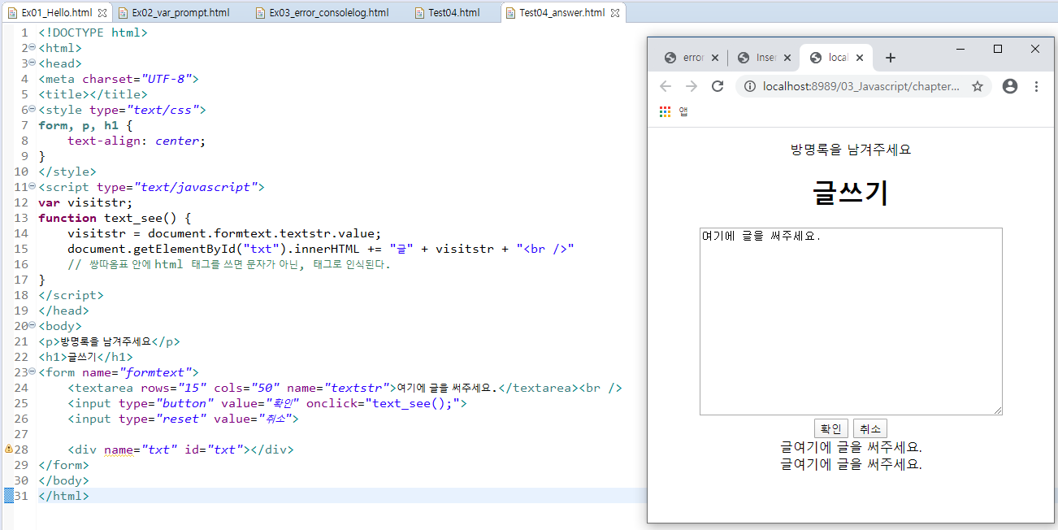This screenshot has height=530, width=1058.
Task: Collapse the html tag fold on line 2
Action: click(x=32, y=48)
